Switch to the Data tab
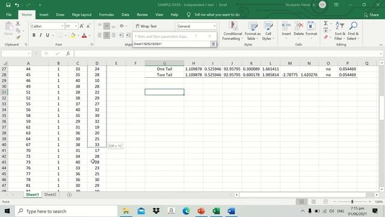This screenshot has width=385, height=217. coord(125,14)
